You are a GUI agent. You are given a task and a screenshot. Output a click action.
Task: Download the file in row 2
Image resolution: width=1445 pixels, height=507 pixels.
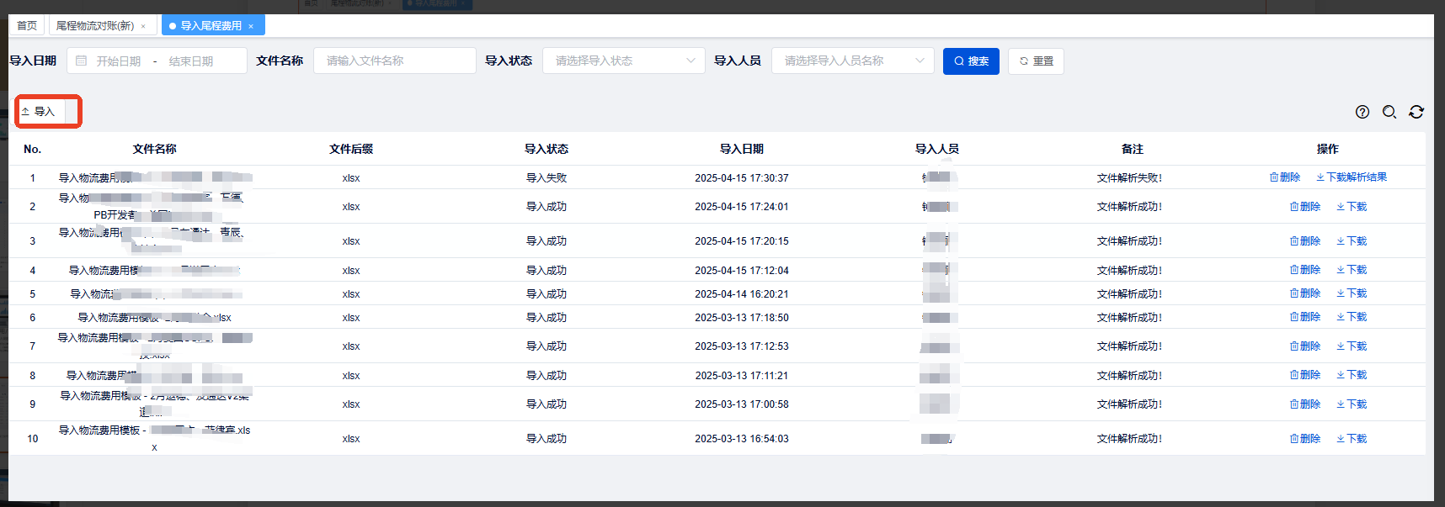tap(1352, 207)
